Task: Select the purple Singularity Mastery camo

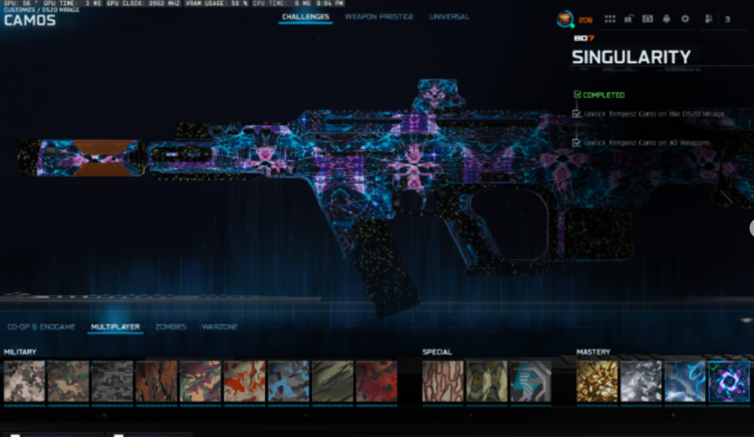Action: (x=729, y=381)
